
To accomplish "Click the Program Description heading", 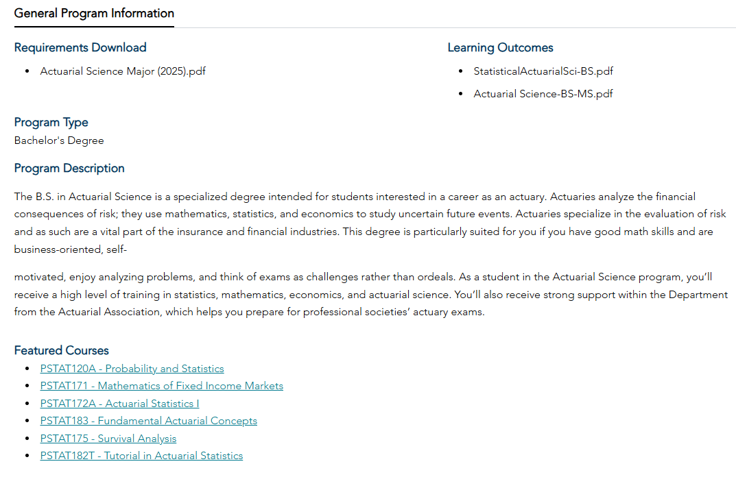I will point(69,168).
